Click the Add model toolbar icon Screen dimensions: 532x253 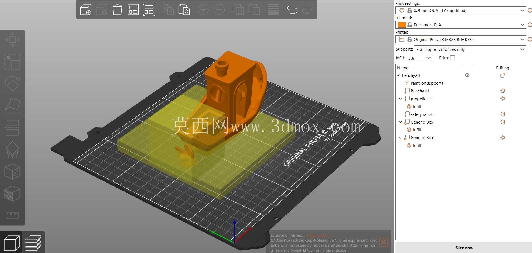pos(86,10)
